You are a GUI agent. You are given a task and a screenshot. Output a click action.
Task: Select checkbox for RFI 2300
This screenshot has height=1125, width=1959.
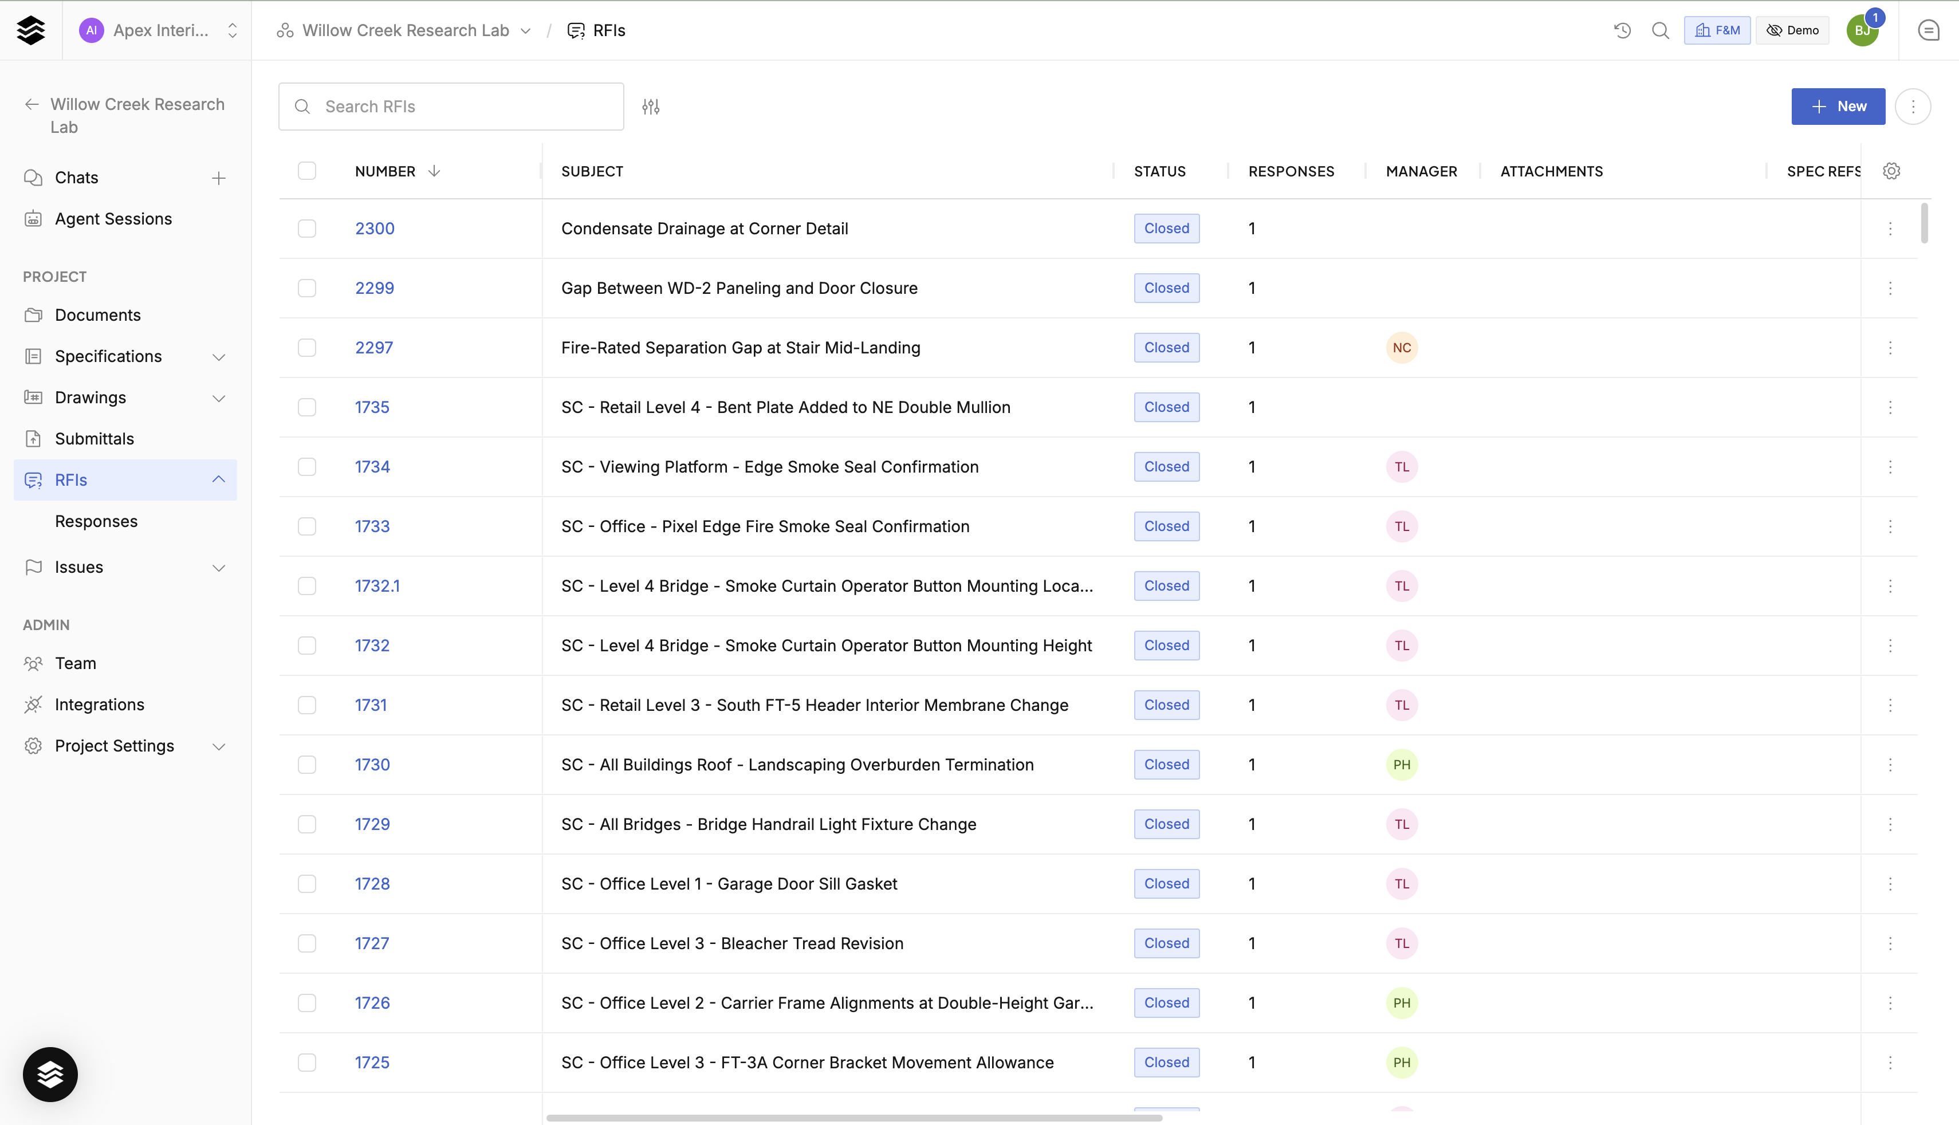pos(306,229)
